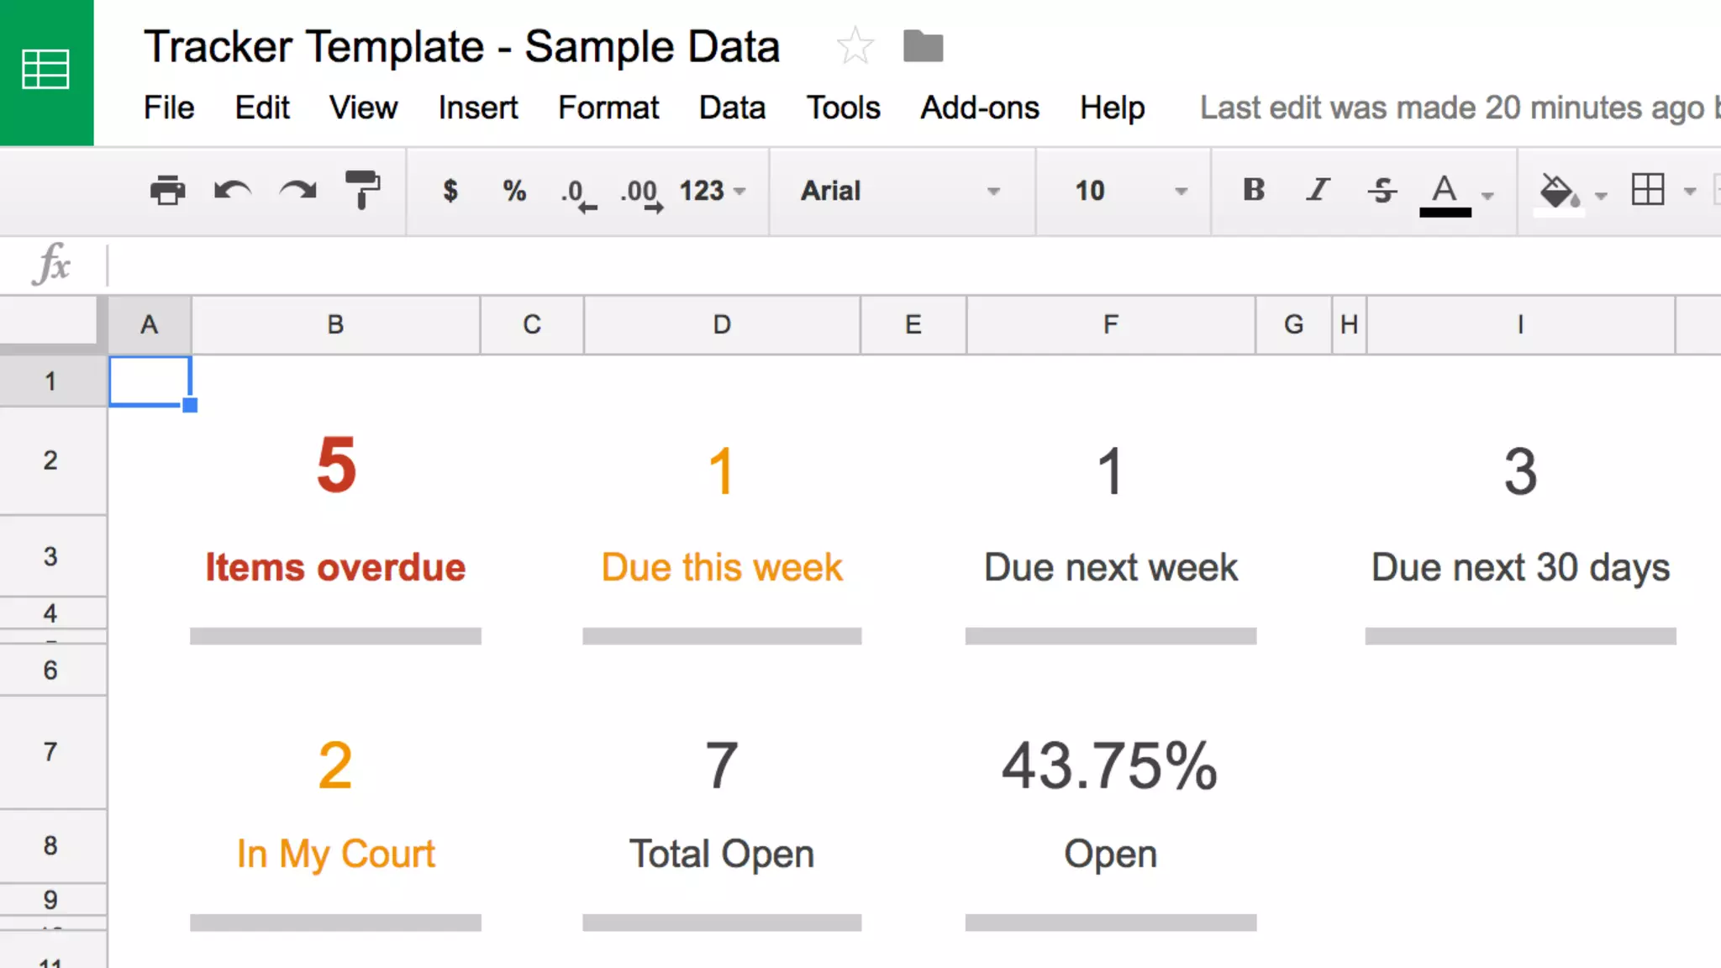Toggle strikethrough formatting

pos(1382,191)
